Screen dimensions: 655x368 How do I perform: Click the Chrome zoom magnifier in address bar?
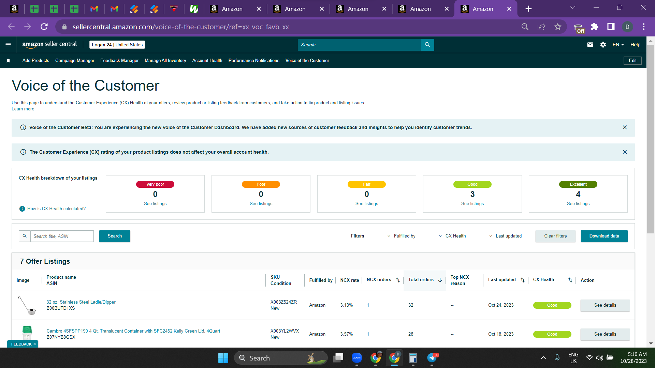pyautogui.click(x=525, y=27)
